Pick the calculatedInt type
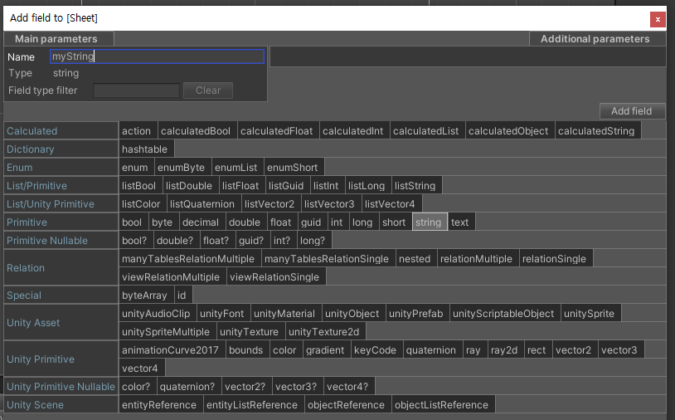 [353, 131]
